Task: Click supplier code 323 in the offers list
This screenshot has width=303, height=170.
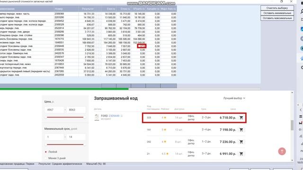Action: coord(149,118)
